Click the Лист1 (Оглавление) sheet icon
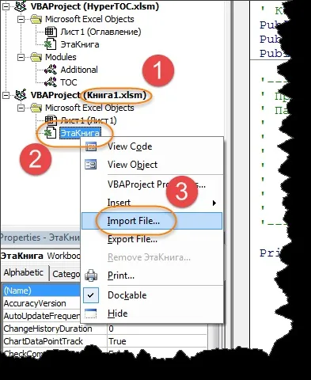 click(51, 32)
